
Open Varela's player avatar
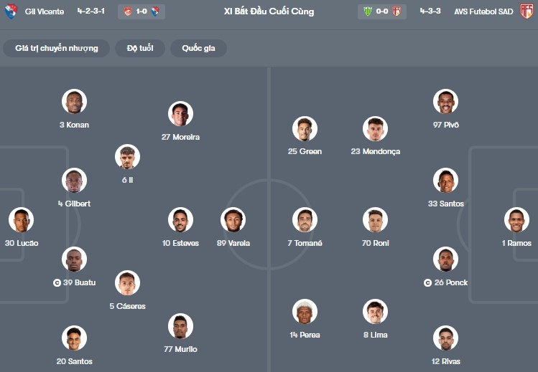click(x=234, y=220)
